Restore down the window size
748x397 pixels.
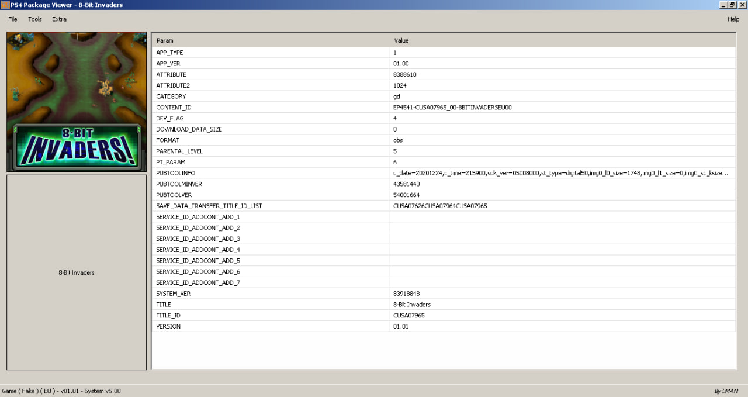pyautogui.click(x=733, y=5)
